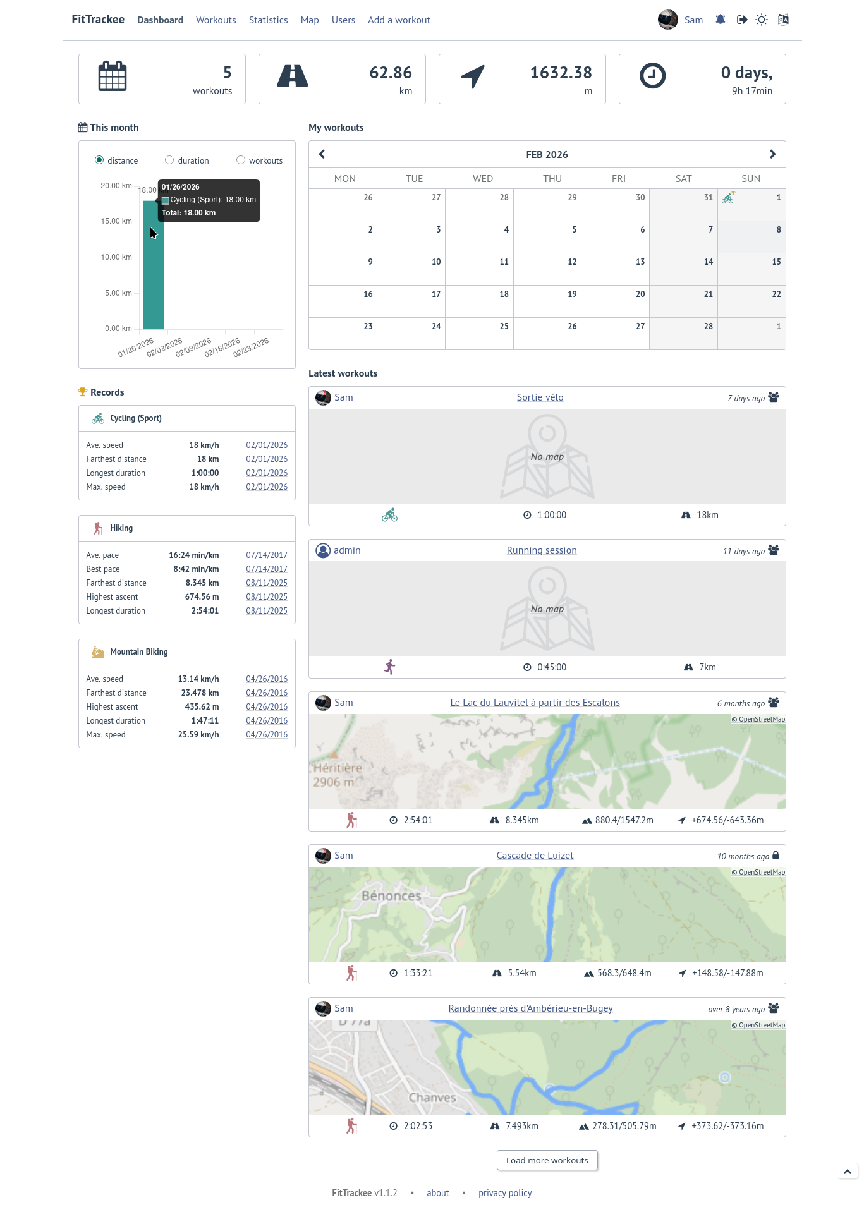Click the clock icon on duration card
The width and height of the screenshot is (864, 1205).
point(653,76)
